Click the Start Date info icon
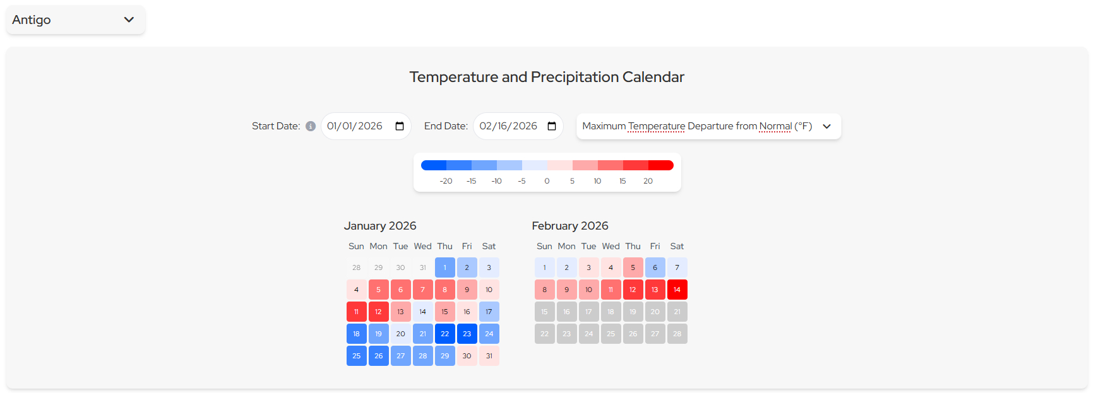 coord(311,126)
